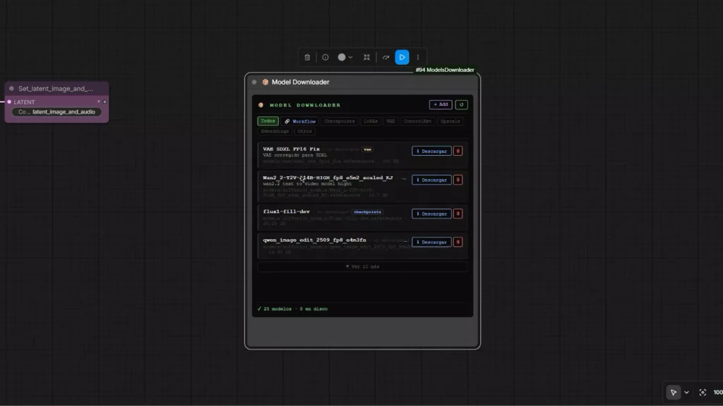Screen dimensions: 723x406
Task: Click the #94 ModelsDownloader node badge
Action: (x=445, y=70)
